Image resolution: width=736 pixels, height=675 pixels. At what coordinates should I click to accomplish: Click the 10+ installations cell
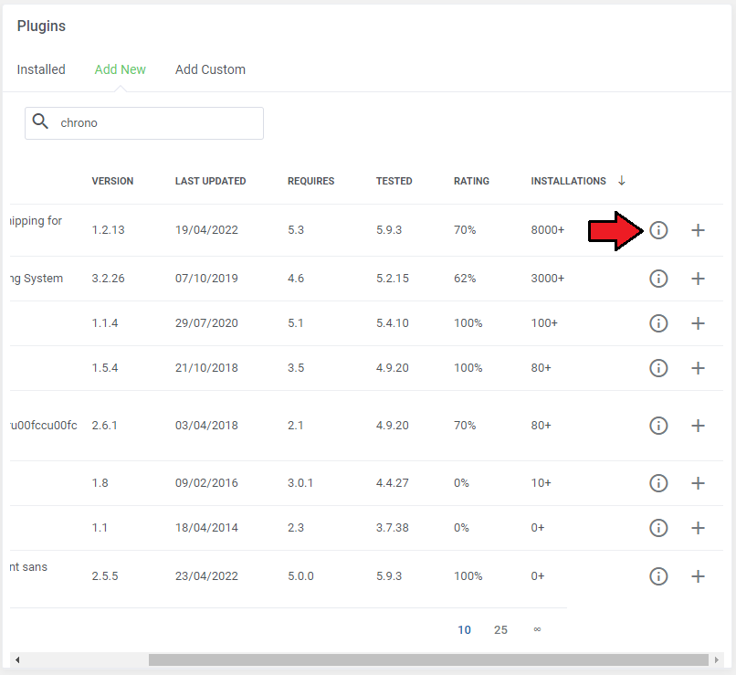pos(541,482)
